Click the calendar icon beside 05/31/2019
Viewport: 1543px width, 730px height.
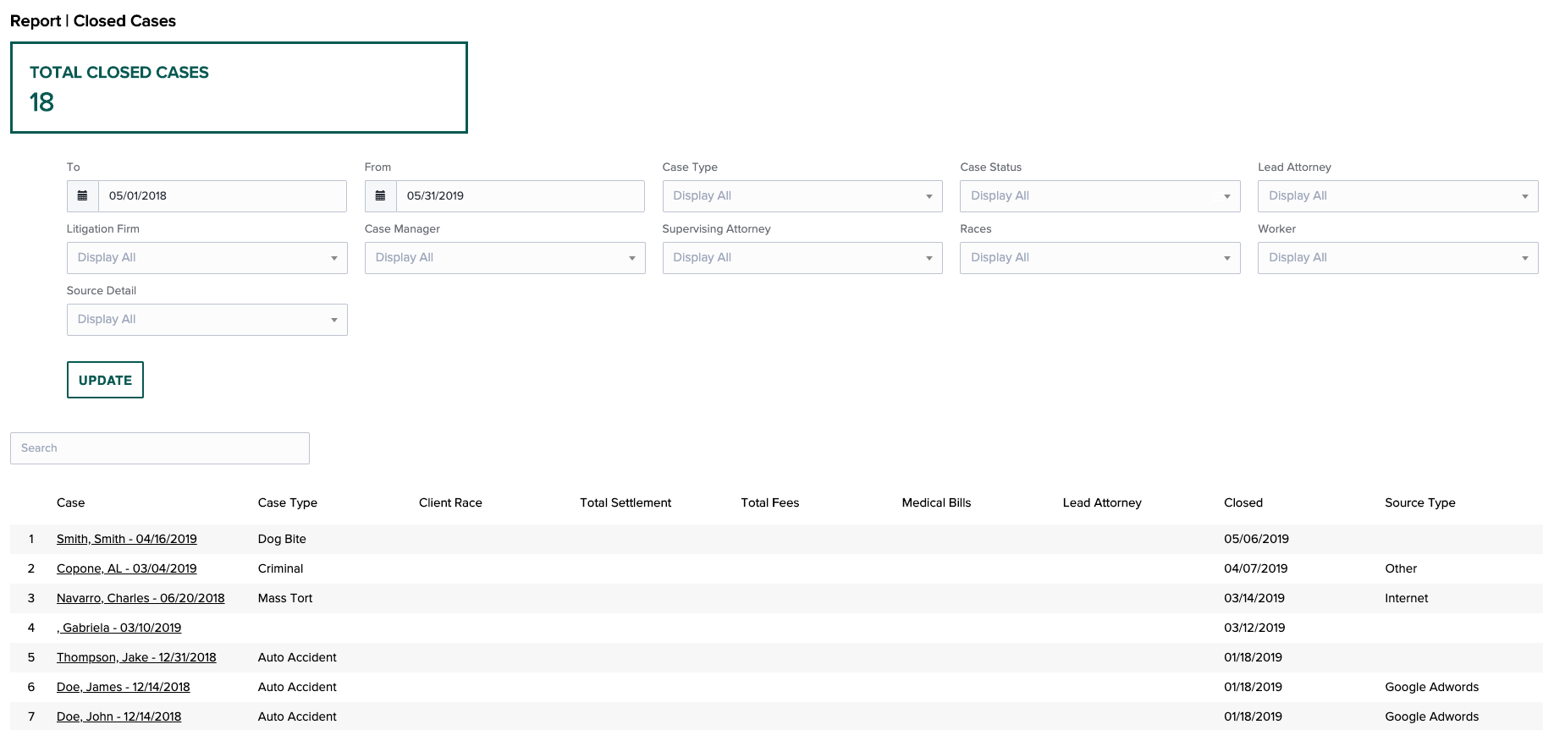click(x=381, y=196)
